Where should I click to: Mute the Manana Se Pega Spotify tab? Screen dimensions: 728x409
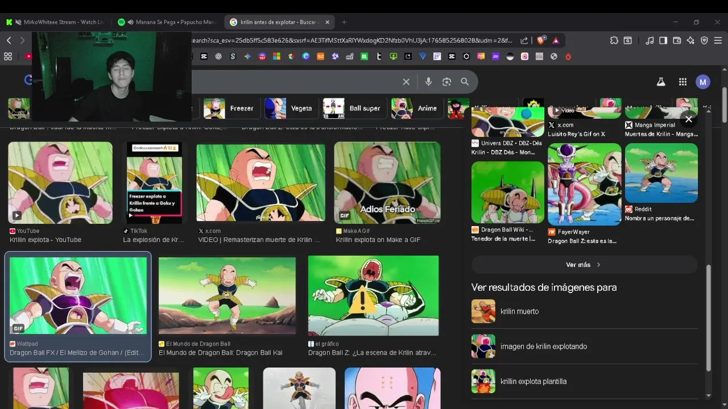coord(131,22)
